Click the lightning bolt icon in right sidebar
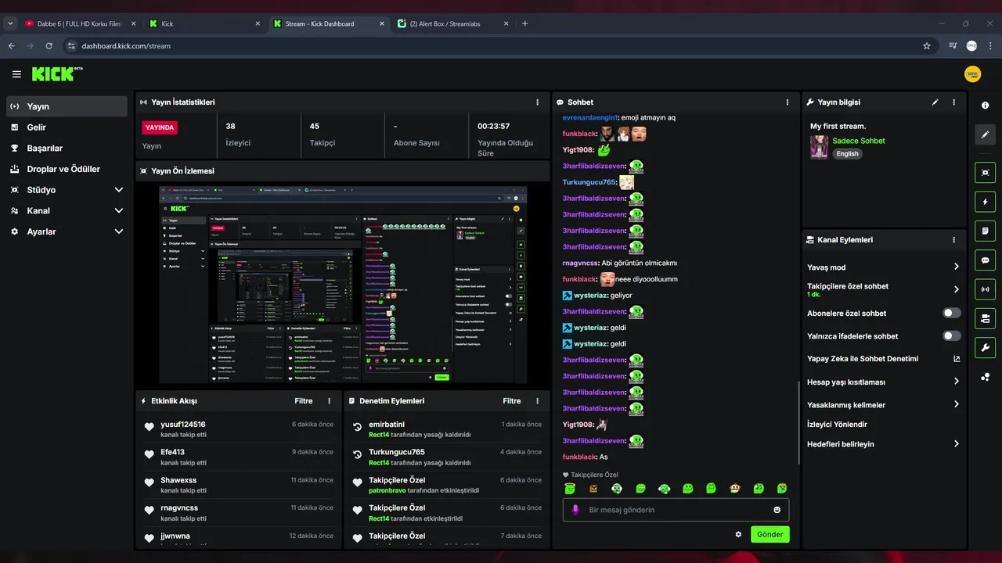Image resolution: width=1002 pixels, height=563 pixels. [x=985, y=202]
